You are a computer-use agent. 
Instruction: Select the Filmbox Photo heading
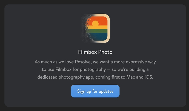pos(95,52)
